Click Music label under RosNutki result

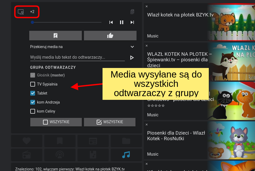point(153,154)
